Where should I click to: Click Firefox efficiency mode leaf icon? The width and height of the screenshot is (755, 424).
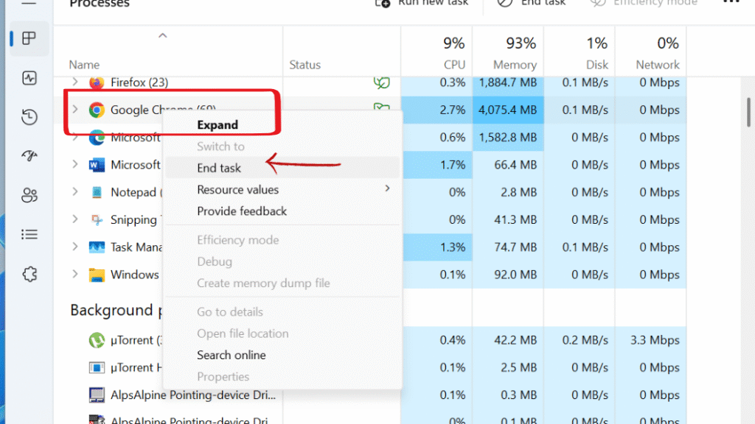coord(381,82)
